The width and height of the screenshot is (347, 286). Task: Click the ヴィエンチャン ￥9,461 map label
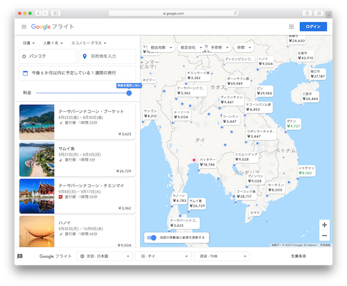coord(231,100)
